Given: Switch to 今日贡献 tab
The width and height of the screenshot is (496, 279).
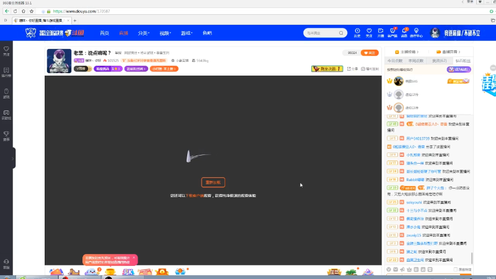Looking at the screenshot, I should [x=395, y=61].
